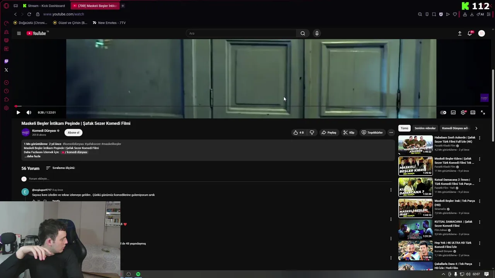Start voice search with the microphone icon

point(317,33)
